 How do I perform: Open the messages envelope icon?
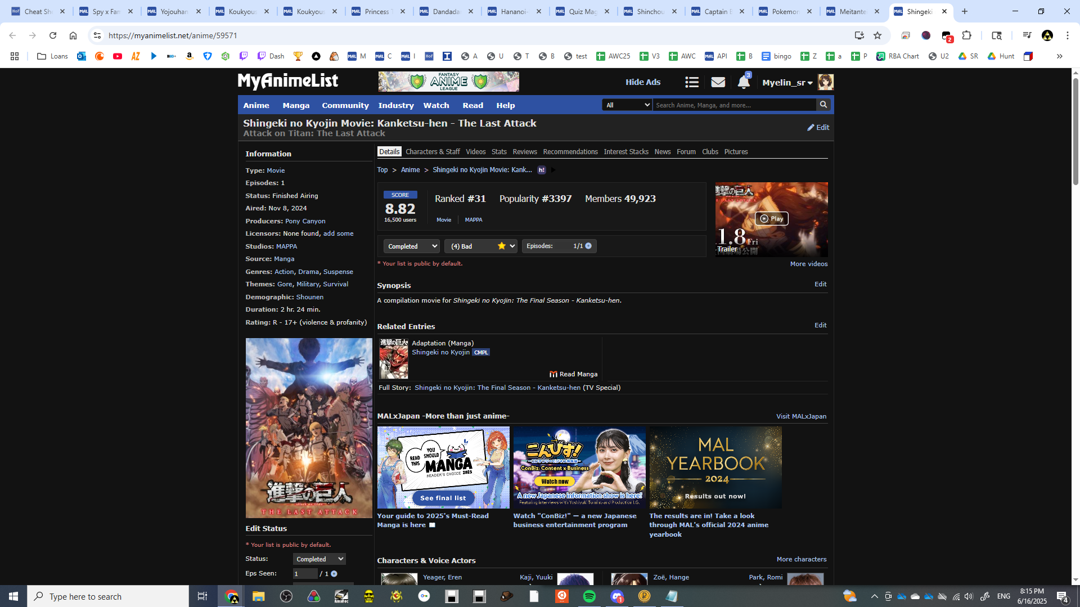click(718, 83)
